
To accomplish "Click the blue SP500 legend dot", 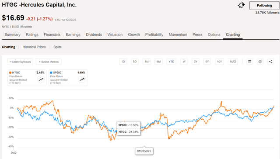I will [x=51, y=73].
